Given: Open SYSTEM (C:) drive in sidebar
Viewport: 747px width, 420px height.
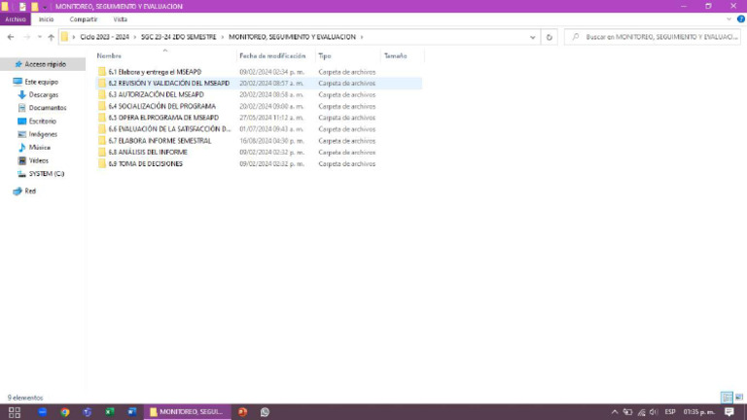Looking at the screenshot, I should point(47,174).
